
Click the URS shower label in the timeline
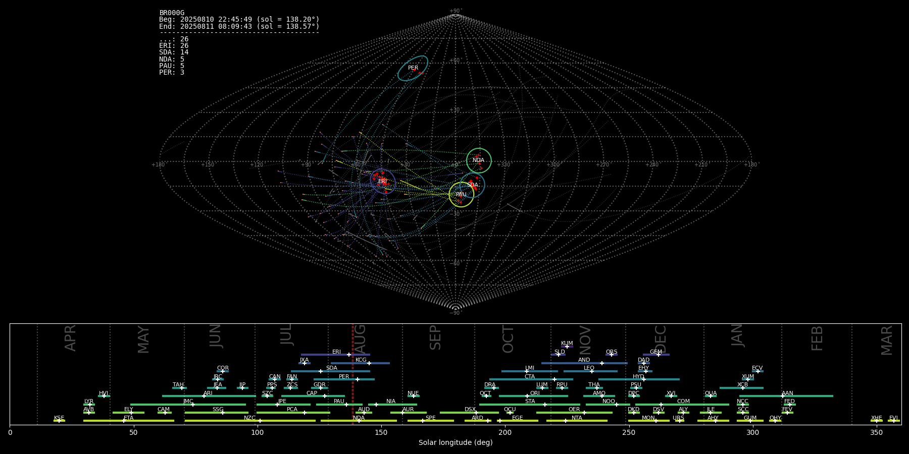(x=678, y=418)
